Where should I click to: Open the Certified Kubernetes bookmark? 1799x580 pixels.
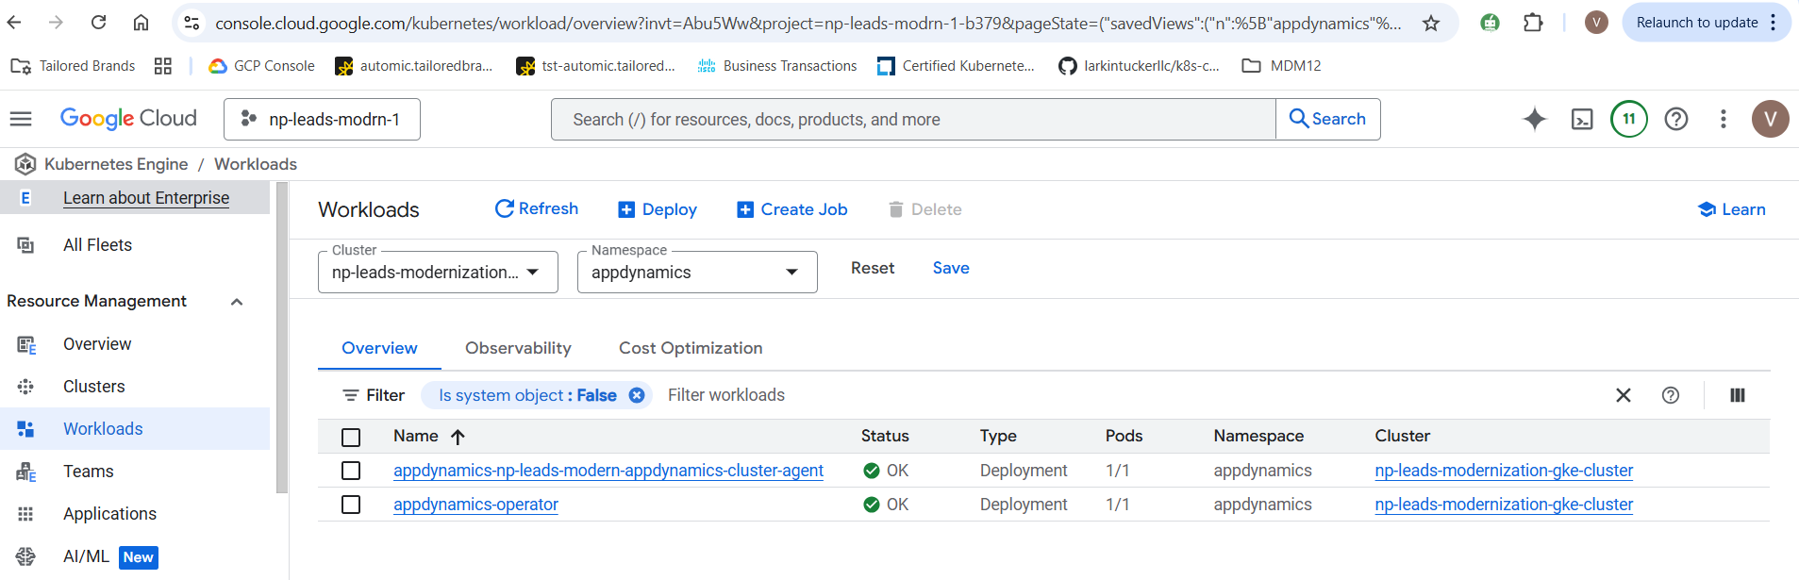(x=956, y=66)
